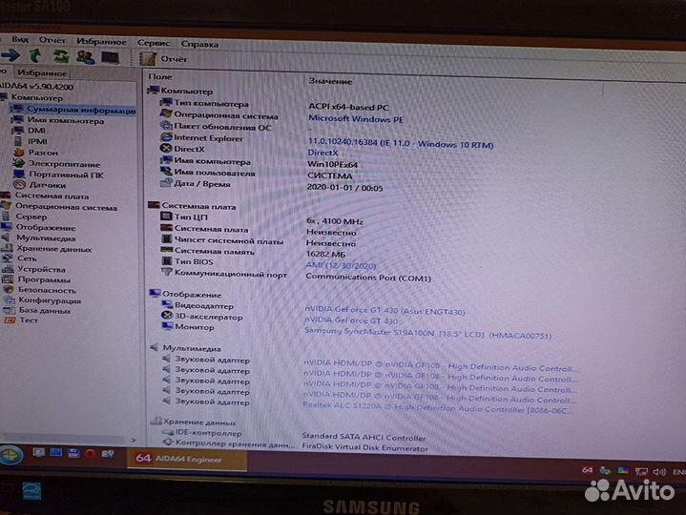Select Разгон tree item
686x515 pixels.
coord(43,153)
